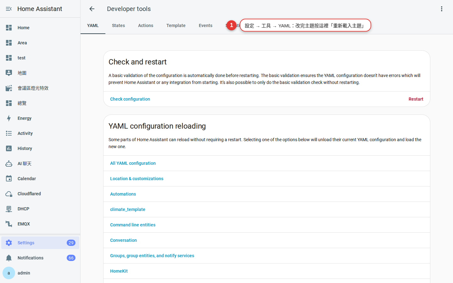The image size is (453, 283).
Task: Click the History chart icon
Action: (9, 148)
